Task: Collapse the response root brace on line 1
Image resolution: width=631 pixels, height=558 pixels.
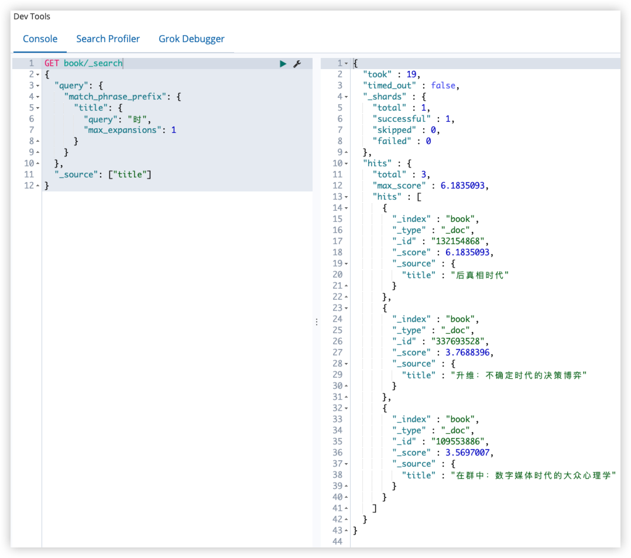Action: pos(346,64)
